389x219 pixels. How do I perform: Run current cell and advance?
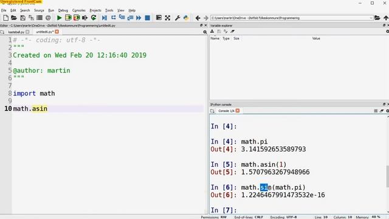(77, 18)
